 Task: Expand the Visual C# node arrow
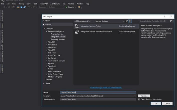47,42
